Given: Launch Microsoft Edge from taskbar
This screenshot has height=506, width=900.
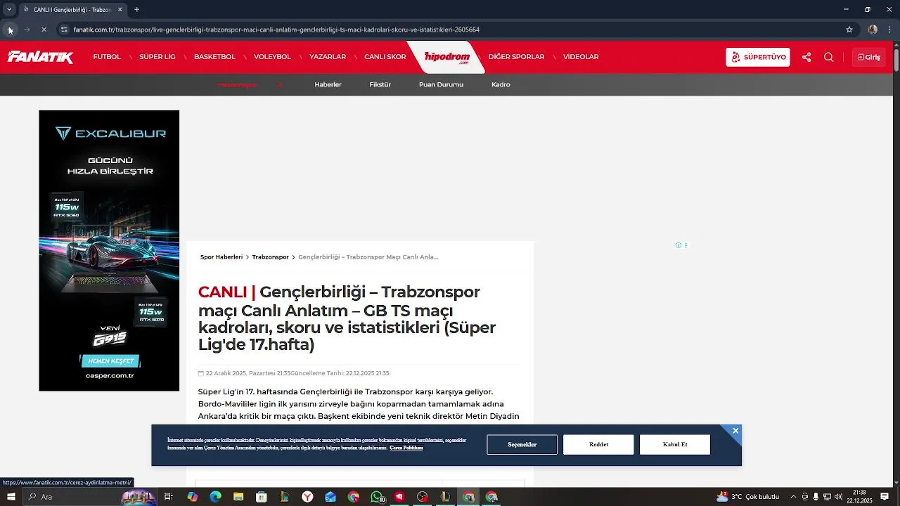Looking at the screenshot, I should [215, 497].
